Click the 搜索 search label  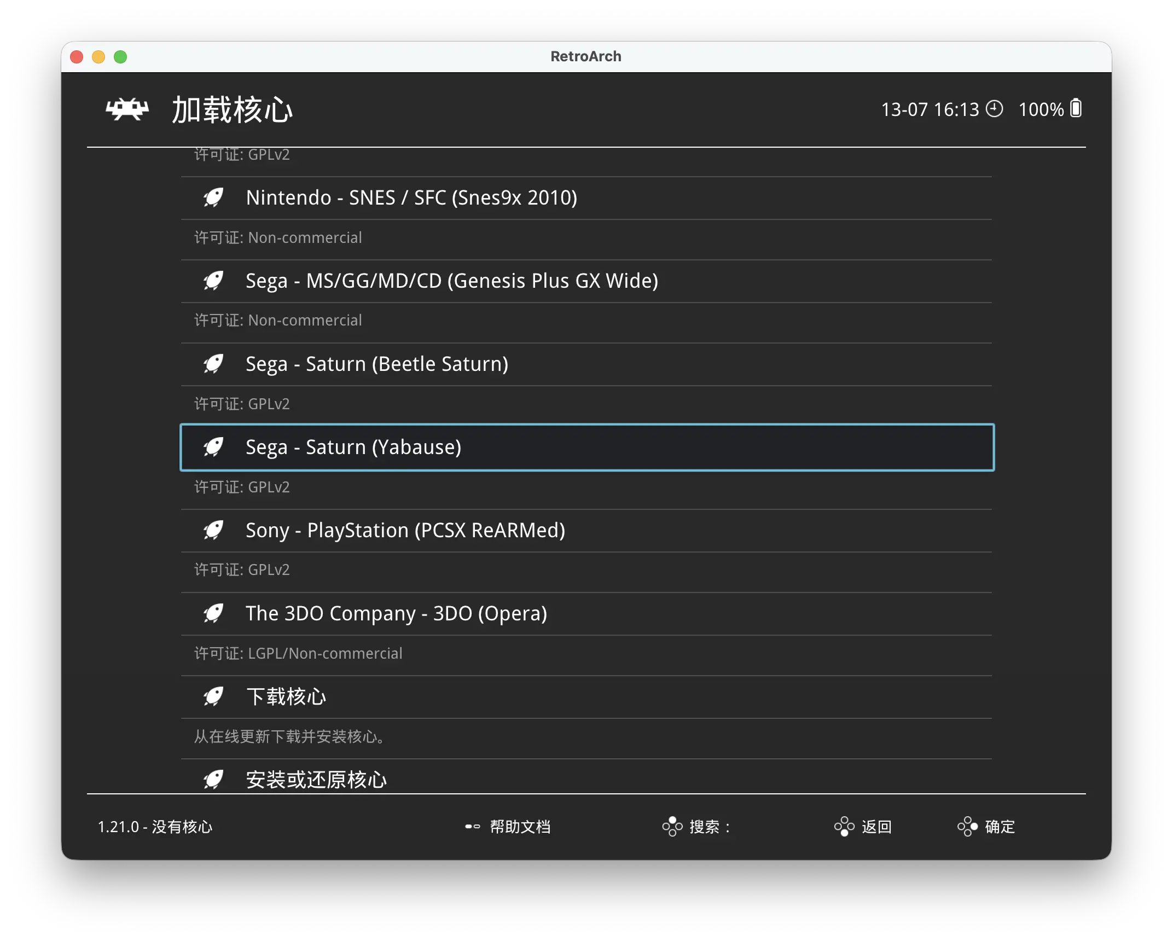[710, 827]
